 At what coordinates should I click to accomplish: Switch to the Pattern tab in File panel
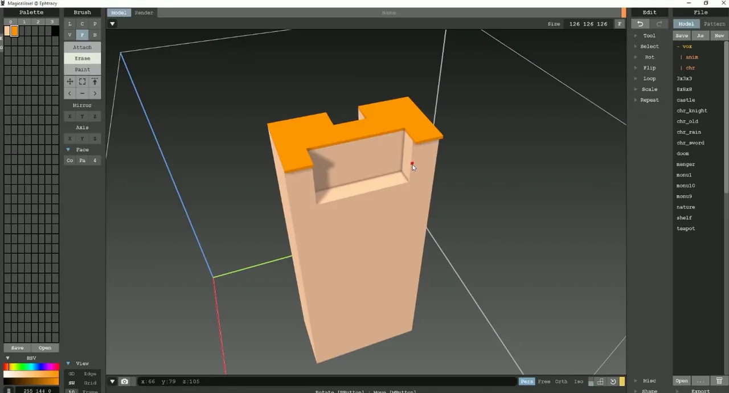pos(714,24)
